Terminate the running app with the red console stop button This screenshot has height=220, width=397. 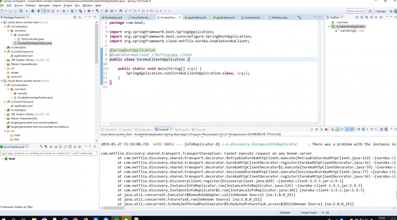click(x=326, y=129)
